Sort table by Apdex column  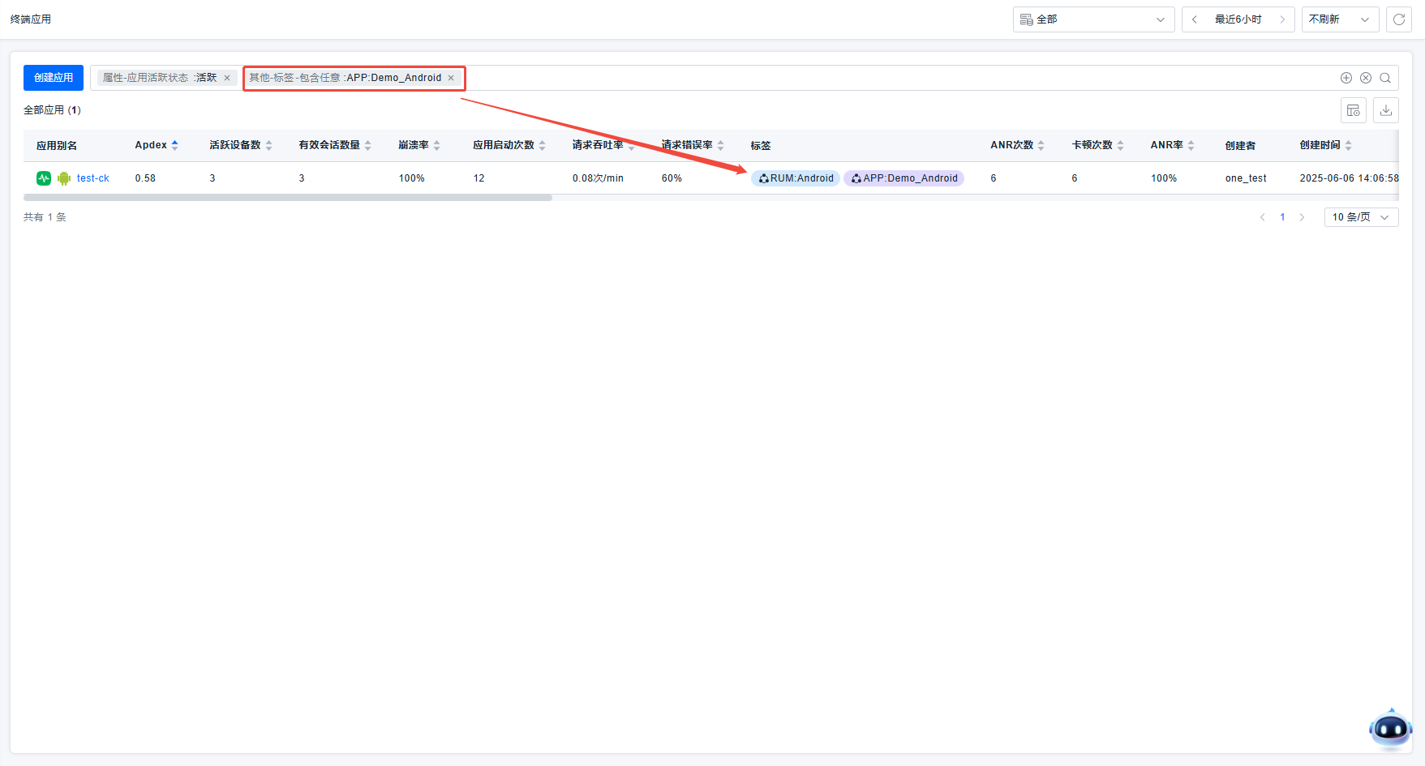click(x=174, y=145)
